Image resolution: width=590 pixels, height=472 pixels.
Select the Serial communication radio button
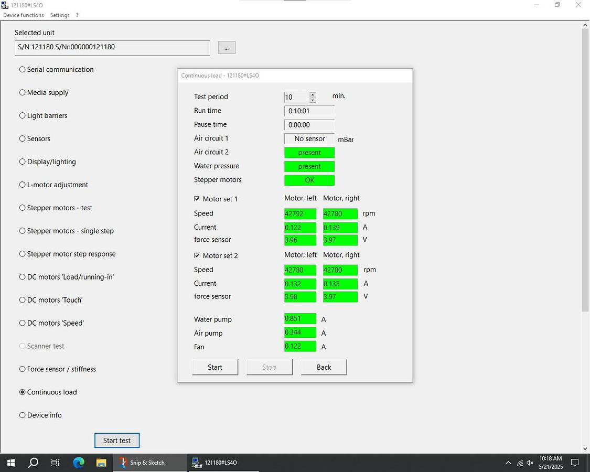pyautogui.click(x=23, y=69)
